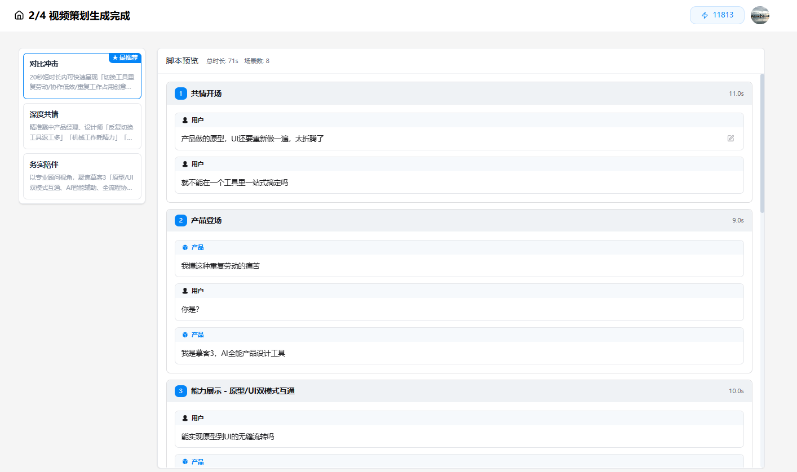
Task: Click the 11.0s duration of scene 1
Action: (x=736, y=93)
